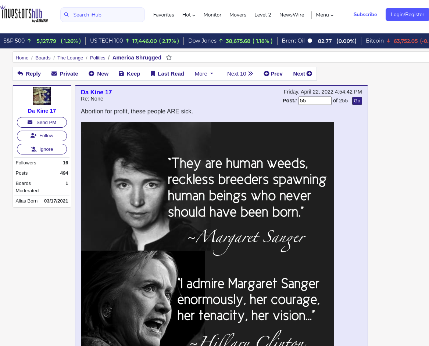Click the Brent Oil ticker entry
The height and width of the screenshot is (346, 429).
[x=319, y=41]
